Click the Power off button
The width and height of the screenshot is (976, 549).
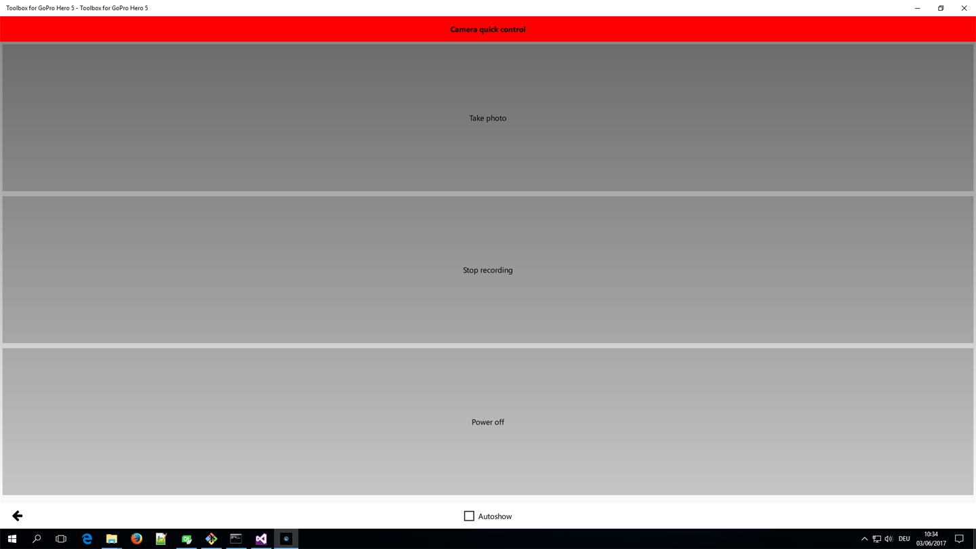[488, 422]
